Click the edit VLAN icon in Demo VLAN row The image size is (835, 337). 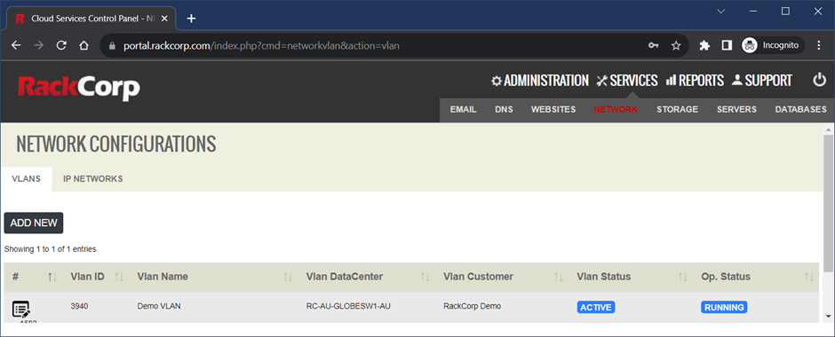[x=20, y=309]
